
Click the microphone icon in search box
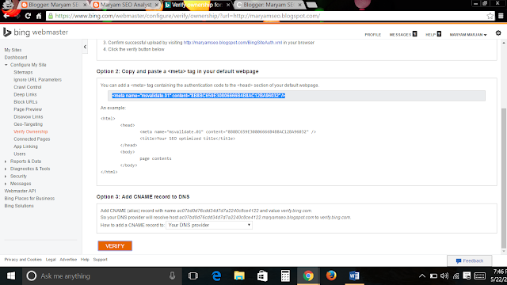pos(173,275)
